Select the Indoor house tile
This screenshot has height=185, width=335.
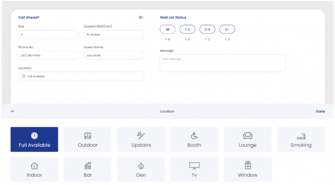[34, 170]
